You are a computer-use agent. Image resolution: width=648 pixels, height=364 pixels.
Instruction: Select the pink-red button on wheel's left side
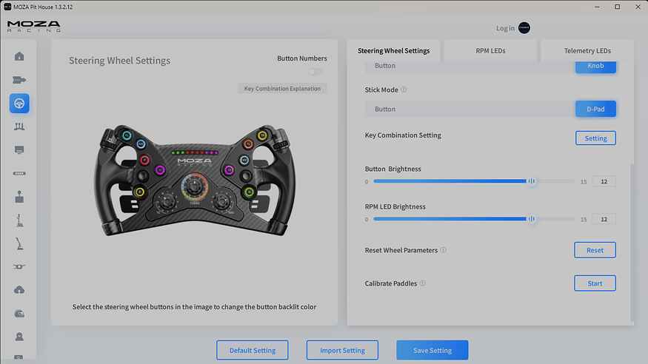click(x=144, y=160)
